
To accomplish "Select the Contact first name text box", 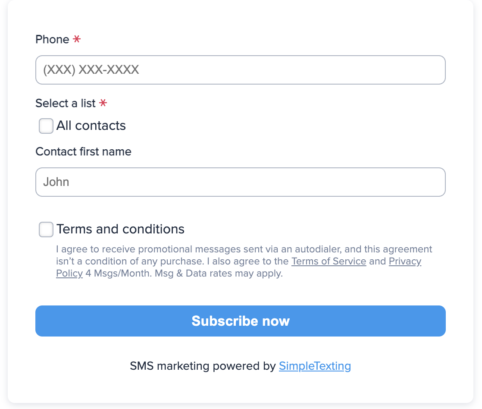I will point(240,182).
